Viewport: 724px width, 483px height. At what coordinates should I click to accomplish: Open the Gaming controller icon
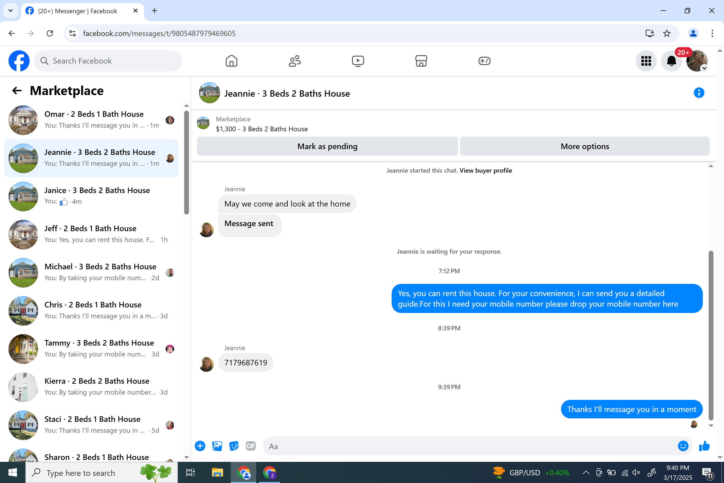484,61
